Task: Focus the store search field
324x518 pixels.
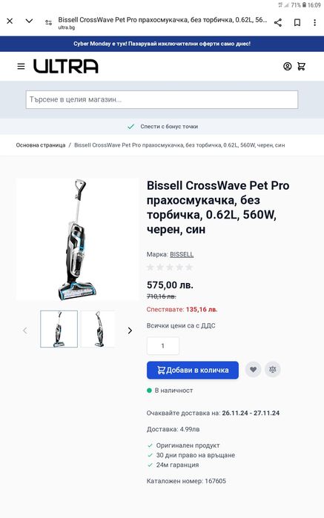Action: [x=162, y=99]
